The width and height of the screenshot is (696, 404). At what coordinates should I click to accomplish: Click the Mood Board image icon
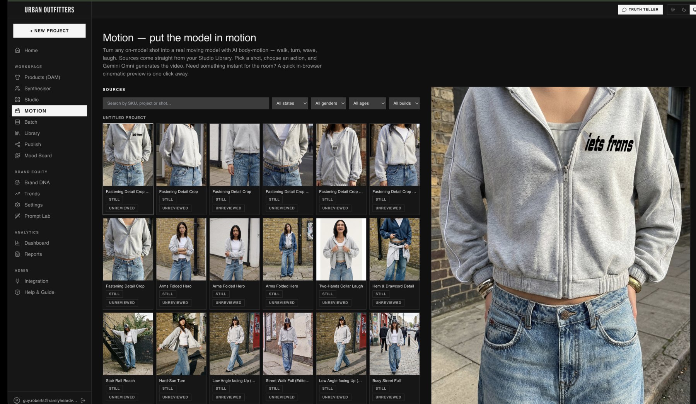tap(17, 156)
